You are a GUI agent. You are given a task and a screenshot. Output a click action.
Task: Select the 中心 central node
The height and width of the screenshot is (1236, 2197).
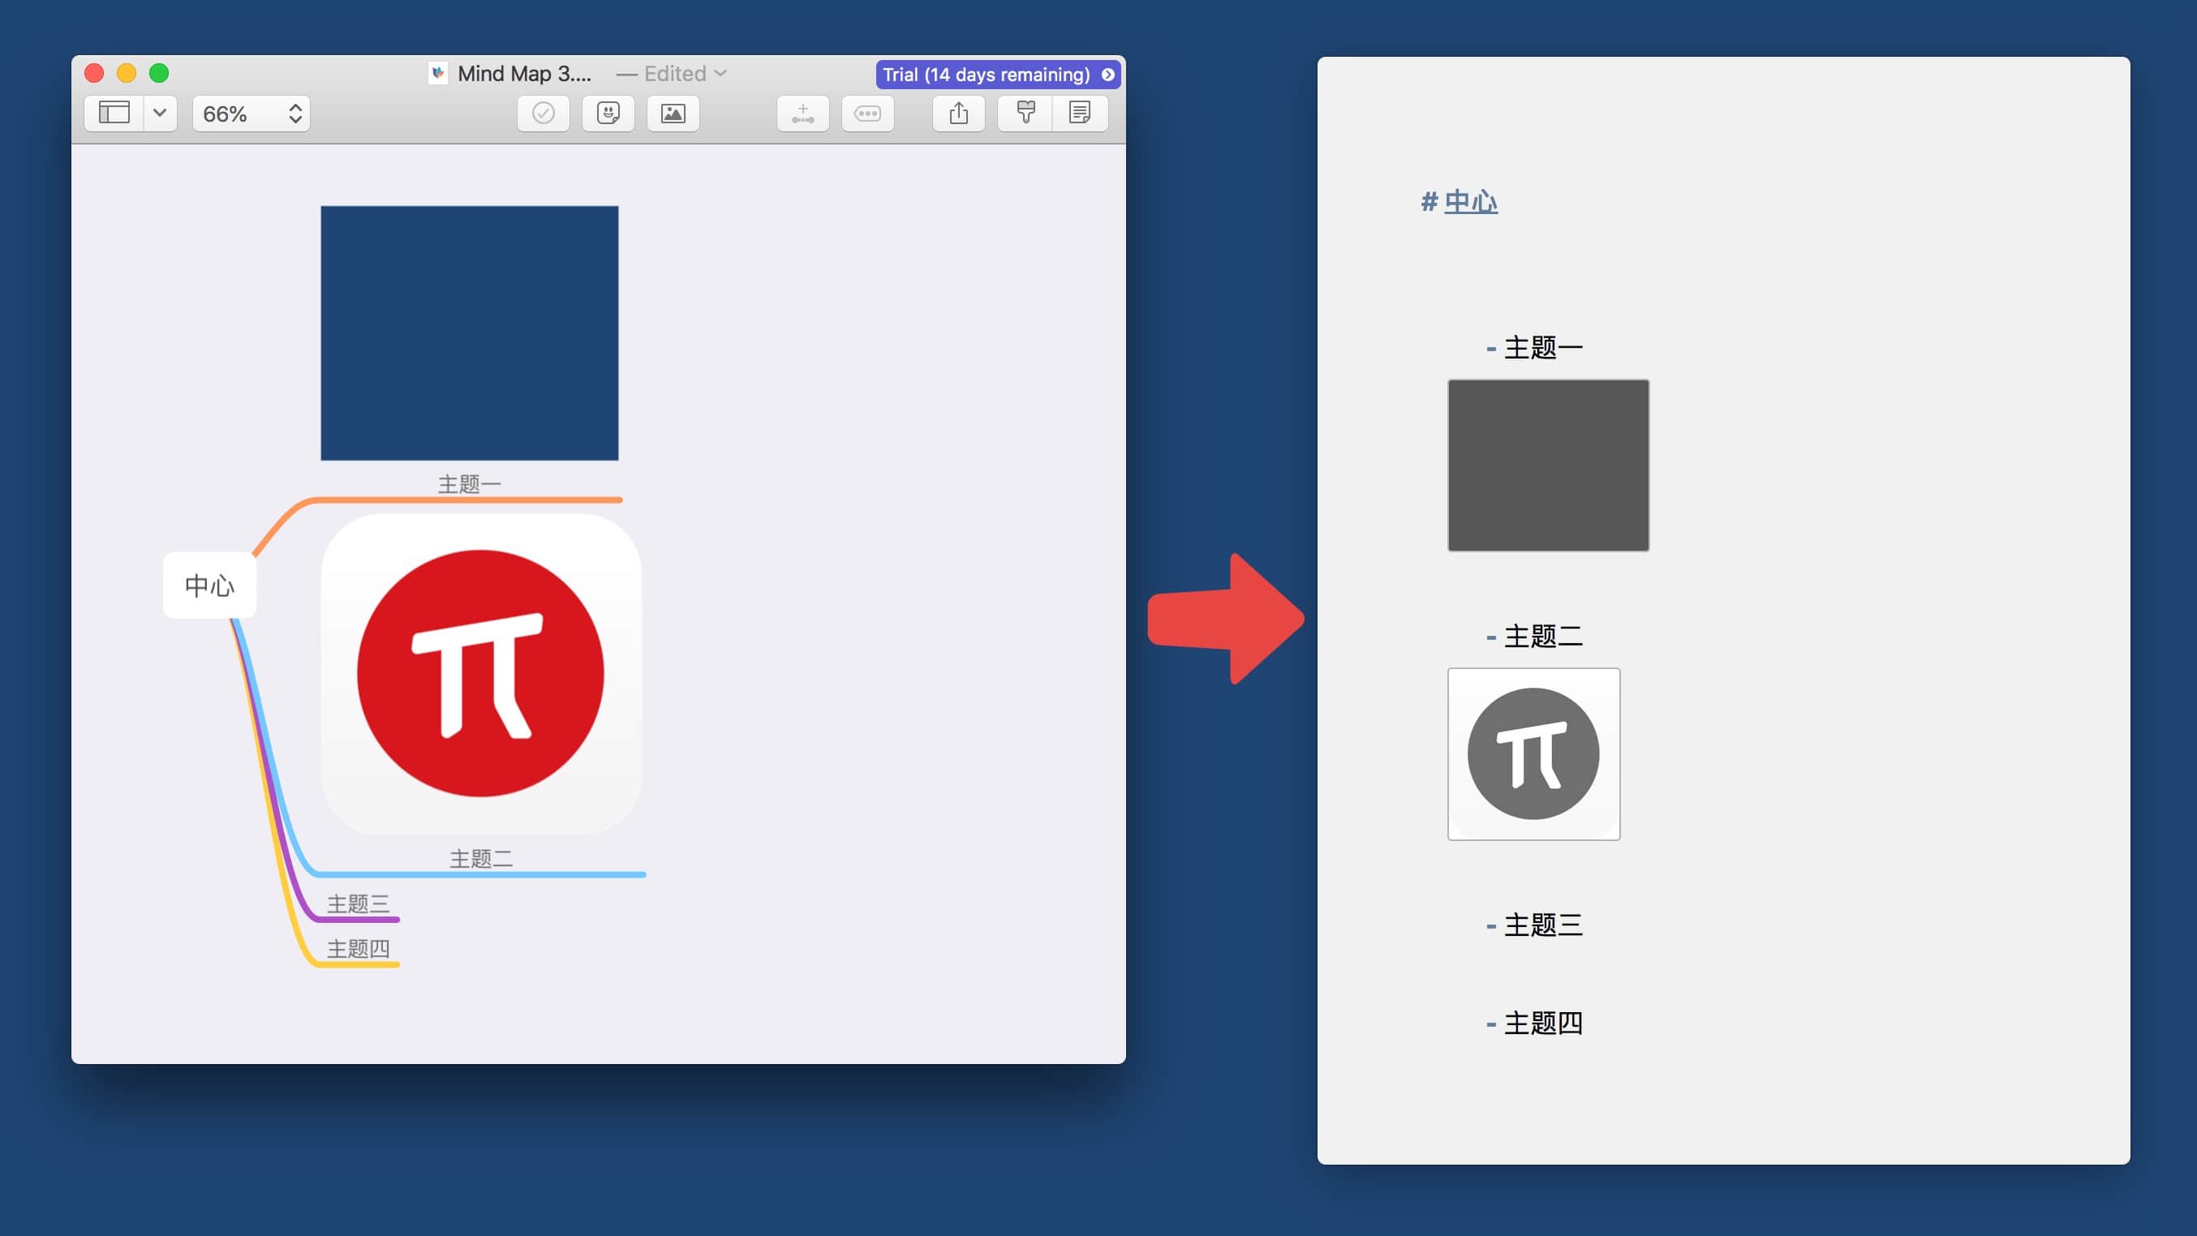210,586
